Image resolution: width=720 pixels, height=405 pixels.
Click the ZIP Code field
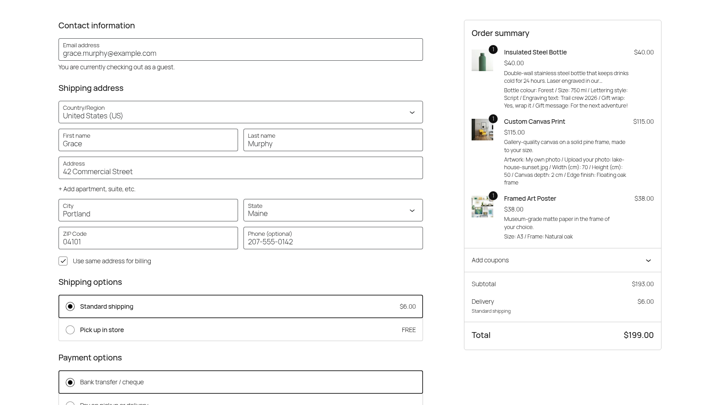tap(148, 238)
